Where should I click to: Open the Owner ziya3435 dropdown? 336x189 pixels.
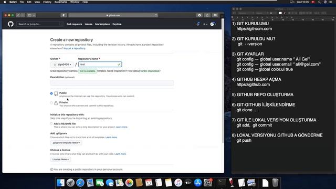click(62, 65)
